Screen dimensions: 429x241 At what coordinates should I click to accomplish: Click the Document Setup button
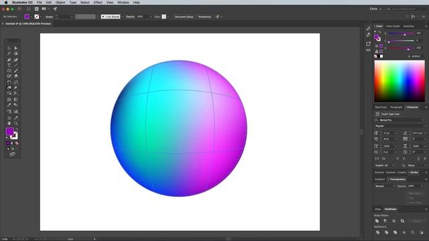click(184, 17)
